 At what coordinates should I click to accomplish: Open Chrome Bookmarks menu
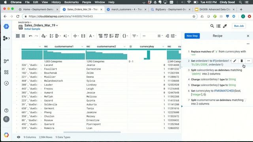pyautogui.click(x=71, y=2)
